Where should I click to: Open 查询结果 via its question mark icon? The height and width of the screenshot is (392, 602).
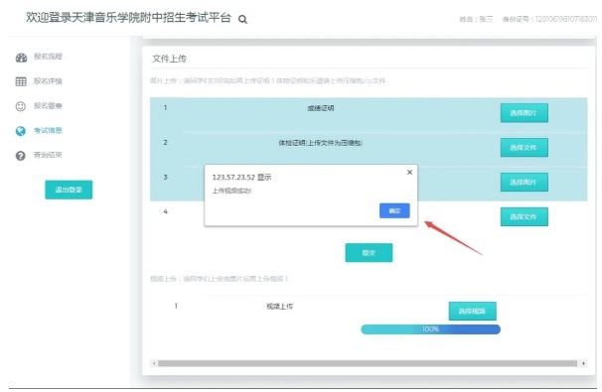[20, 156]
